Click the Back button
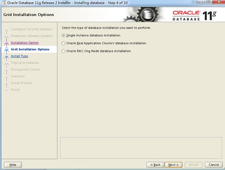The image size is (225, 170). pos(155,165)
